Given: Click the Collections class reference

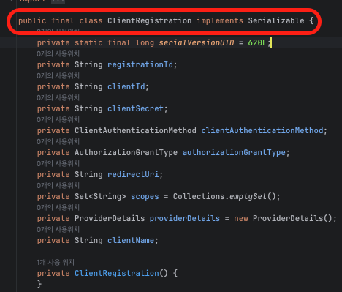Looking at the screenshot, I should (x=199, y=196).
